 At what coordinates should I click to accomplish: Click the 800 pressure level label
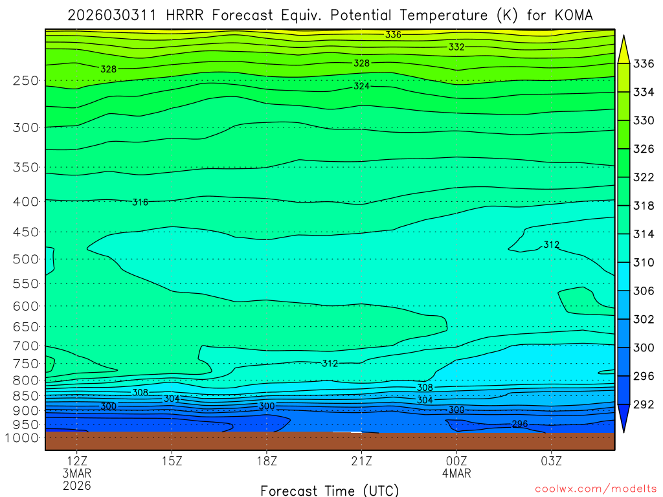click(25, 381)
